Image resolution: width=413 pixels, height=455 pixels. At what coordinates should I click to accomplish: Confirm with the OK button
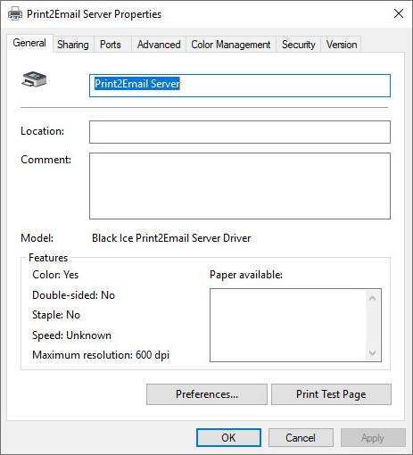point(228,438)
